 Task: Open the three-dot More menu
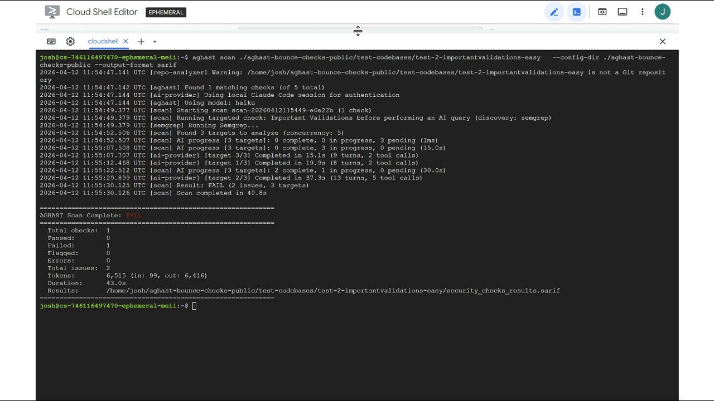click(x=643, y=12)
